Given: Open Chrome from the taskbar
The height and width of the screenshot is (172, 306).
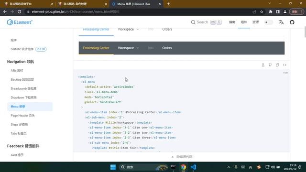Looking at the screenshot, I should [183, 167].
